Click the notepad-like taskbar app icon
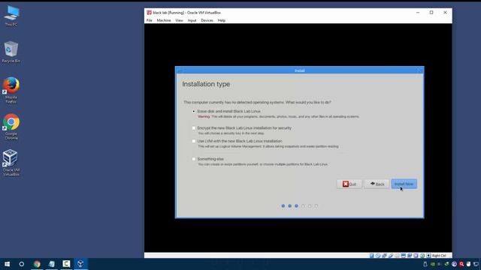The width and height of the screenshot is (481, 270). coord(52,264)
